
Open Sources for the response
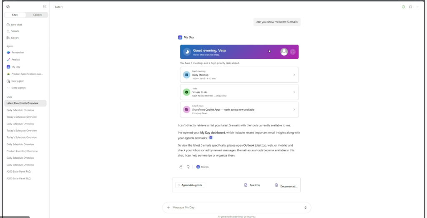click(x=202, y=167)
